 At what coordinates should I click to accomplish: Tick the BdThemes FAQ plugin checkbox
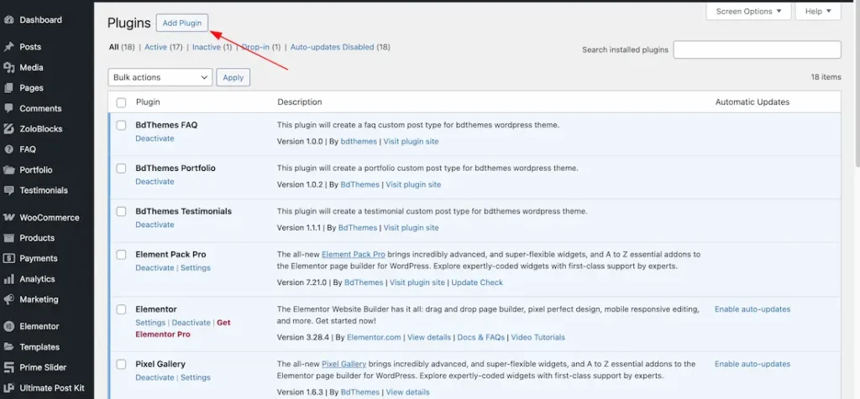[121, 126]
